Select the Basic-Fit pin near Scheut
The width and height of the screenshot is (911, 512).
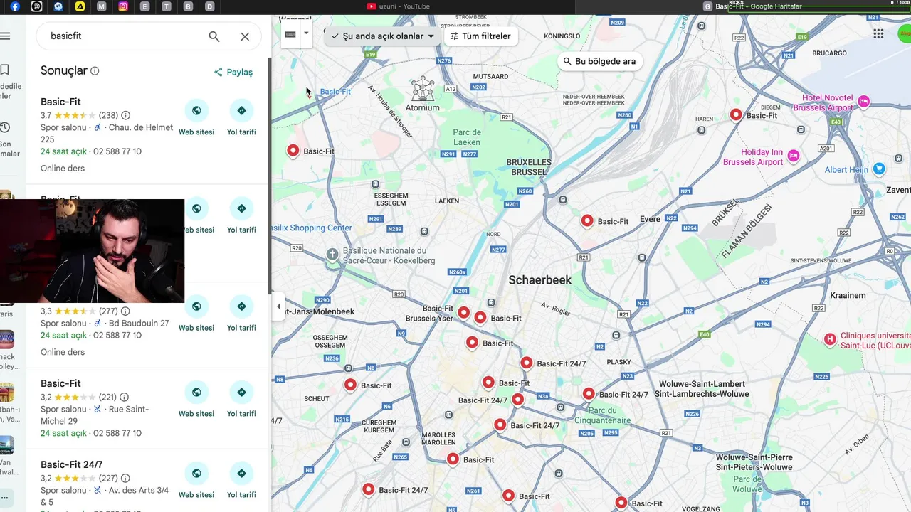coord(350,385)
